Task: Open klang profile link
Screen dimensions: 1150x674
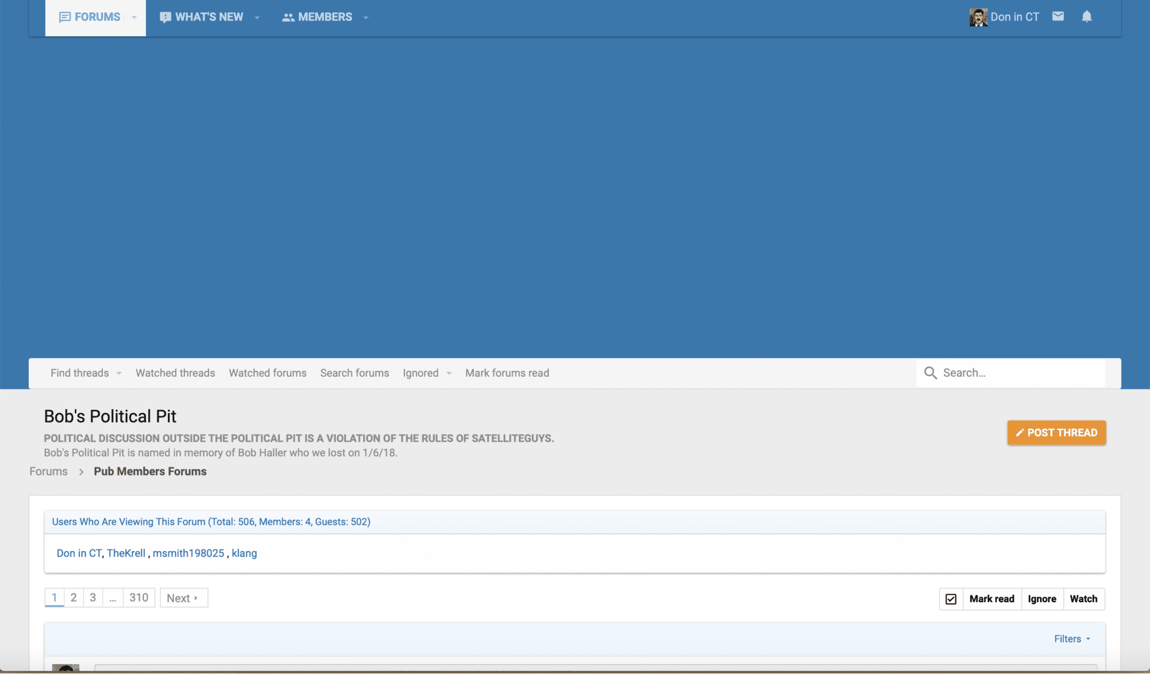Action: point(244,553)
